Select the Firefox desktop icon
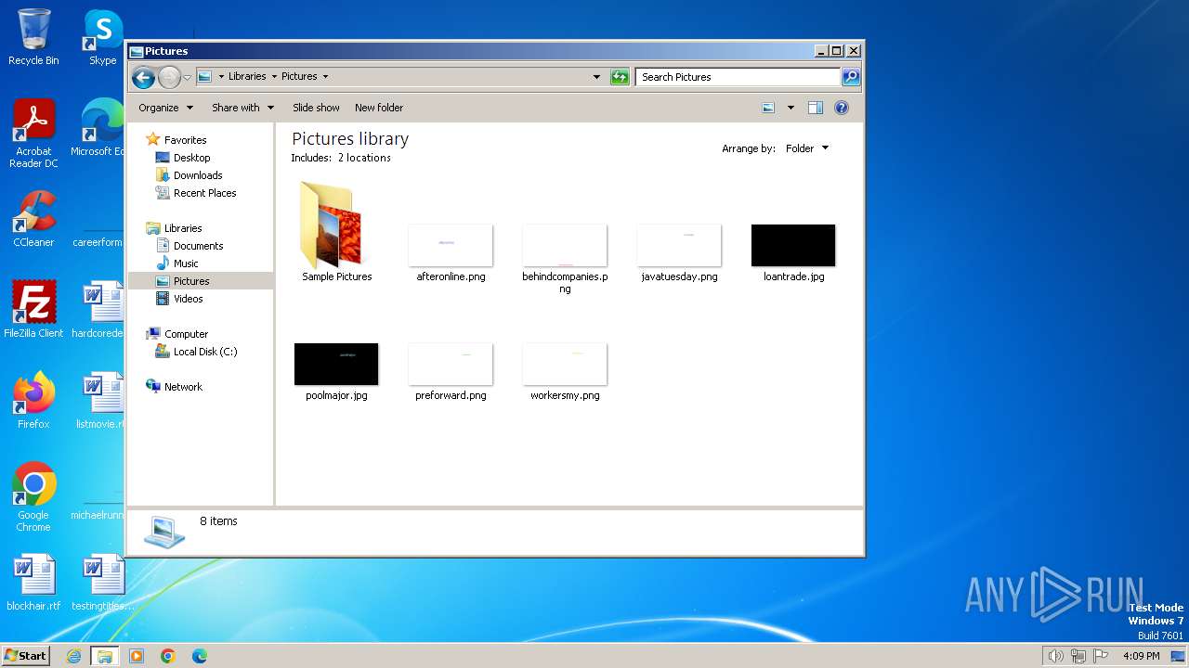 33,400
